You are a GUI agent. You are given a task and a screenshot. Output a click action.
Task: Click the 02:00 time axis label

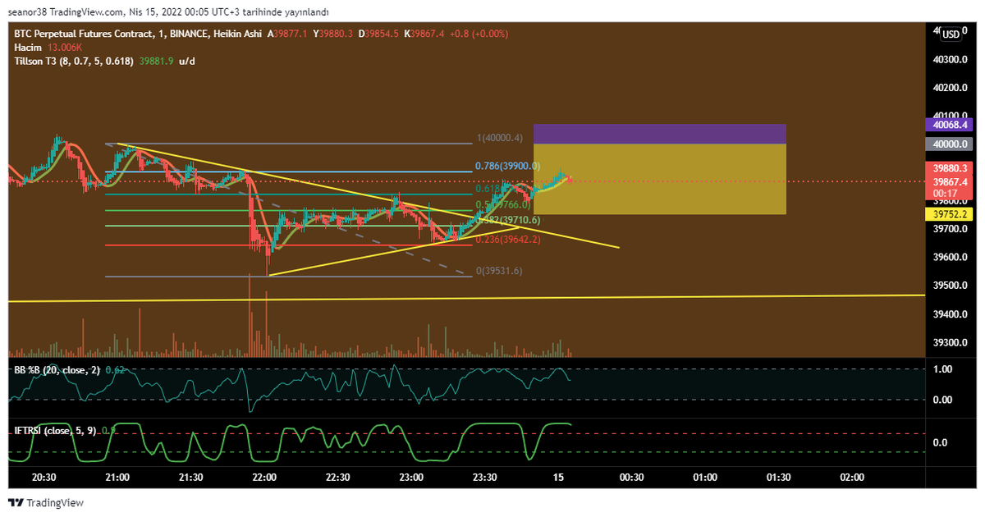pos(852,478)
